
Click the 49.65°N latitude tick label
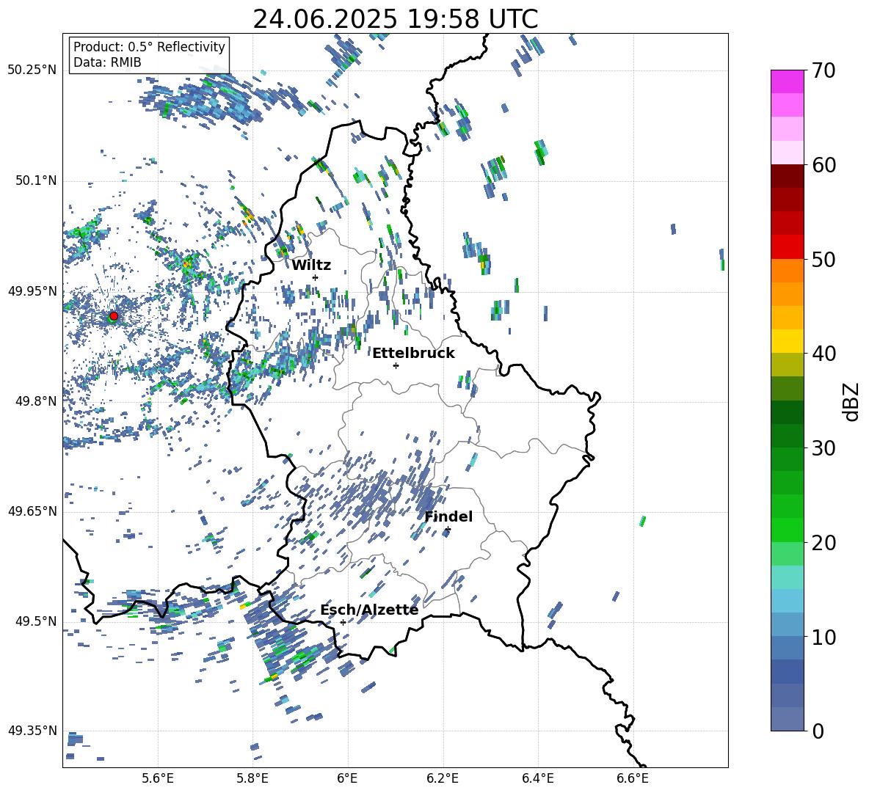pyautogui.click(x=32, y=511)
